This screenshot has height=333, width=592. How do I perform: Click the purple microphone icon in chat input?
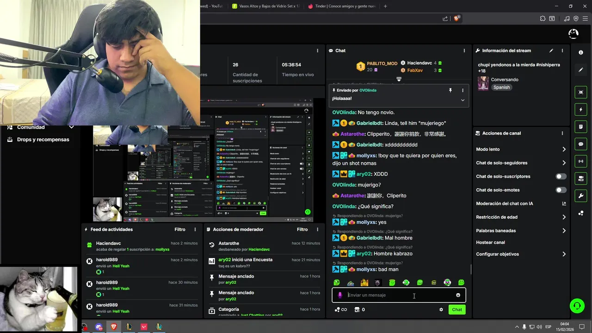[340, 295]
